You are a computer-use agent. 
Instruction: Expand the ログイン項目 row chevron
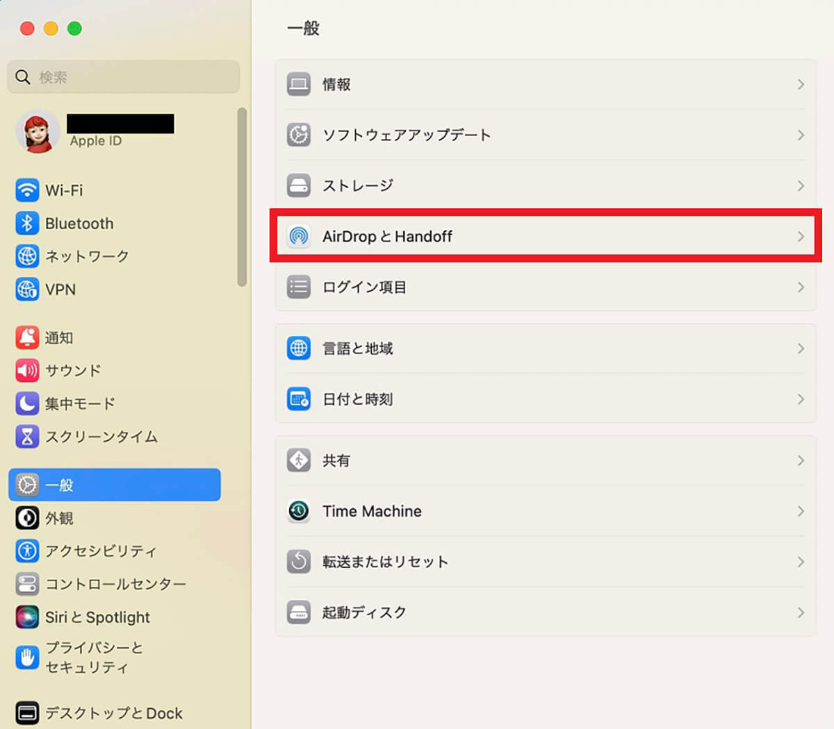[x=801, y=287]
